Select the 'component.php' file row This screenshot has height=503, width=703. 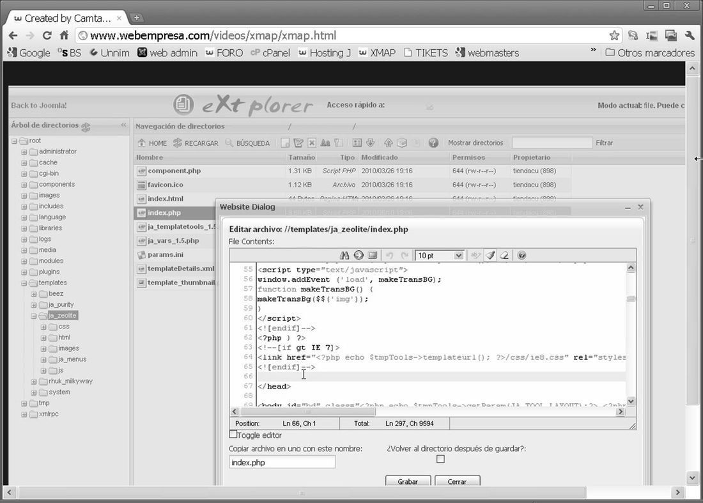pyautogui.click(x=353, y=171)
